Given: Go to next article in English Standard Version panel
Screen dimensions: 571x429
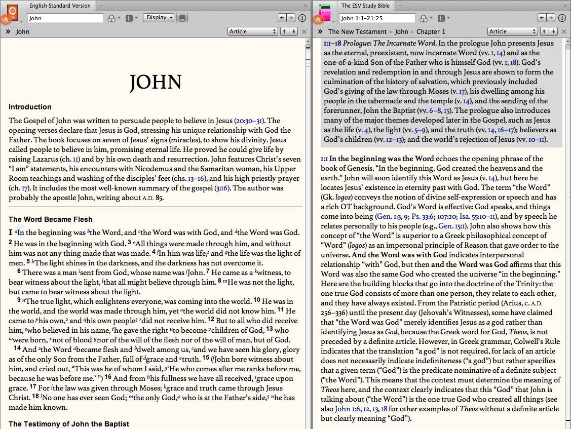Looking at the screenshot, I should pos(294,31).
